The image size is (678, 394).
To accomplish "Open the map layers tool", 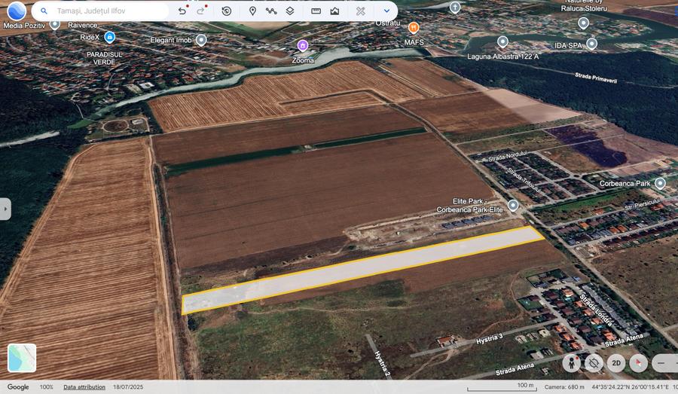I will (x=290, y=11).
